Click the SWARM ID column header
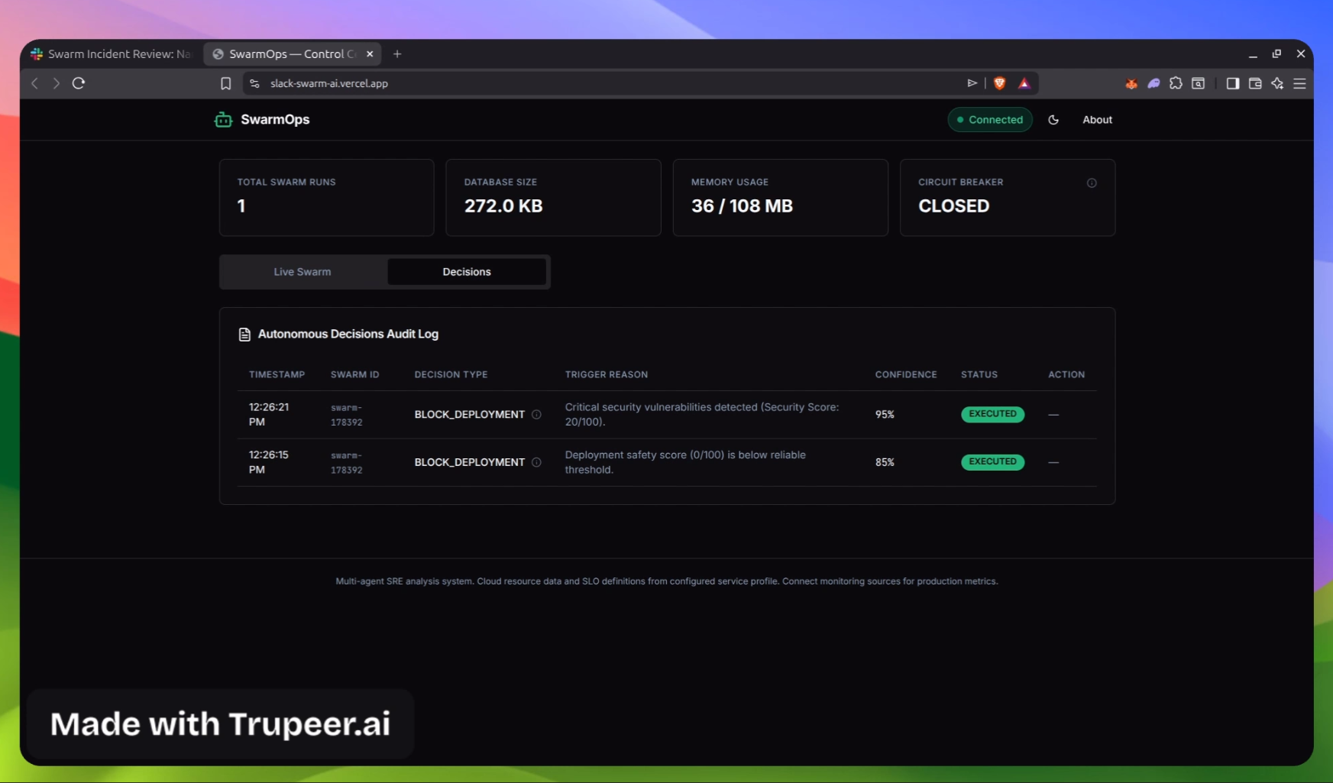Image resolution: width=1333 pixels, height=783 pixels. coord(354,375)
